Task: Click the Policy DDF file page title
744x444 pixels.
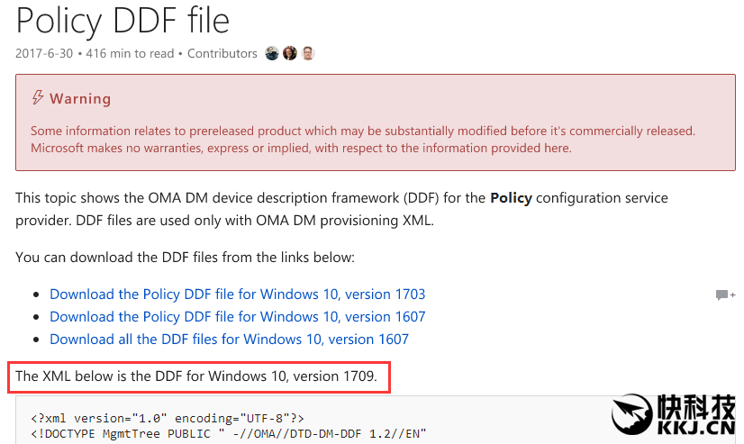Action: tap(122, 19)
